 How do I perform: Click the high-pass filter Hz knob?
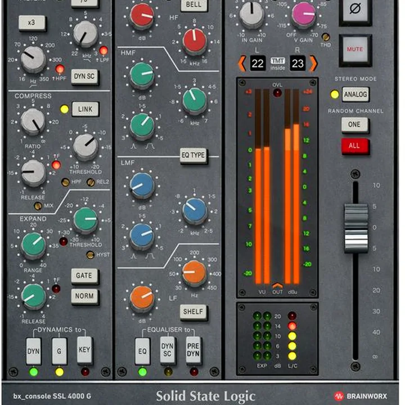click(33, 60)
